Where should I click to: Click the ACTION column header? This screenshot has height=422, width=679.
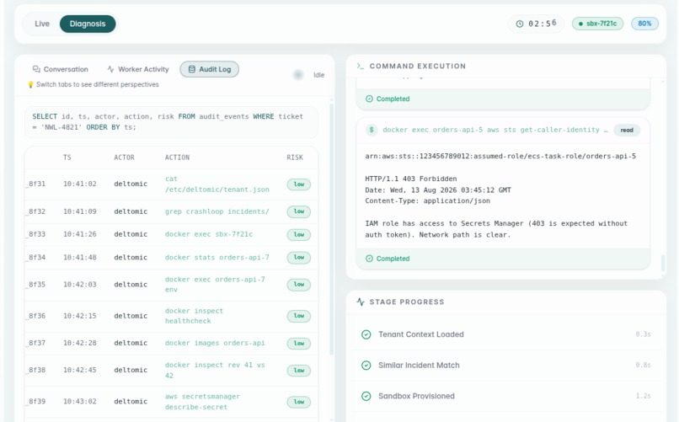[177, 158]
